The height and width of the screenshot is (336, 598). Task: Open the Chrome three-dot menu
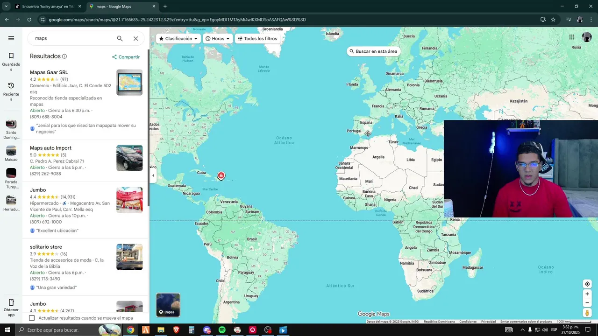[x=591, y=20]
